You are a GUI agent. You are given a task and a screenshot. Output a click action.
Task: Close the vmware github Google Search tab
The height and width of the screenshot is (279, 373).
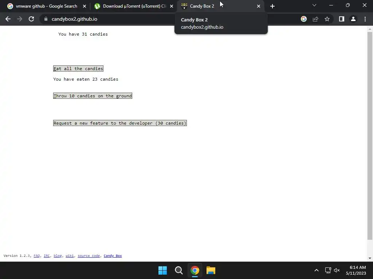point(85,6)
